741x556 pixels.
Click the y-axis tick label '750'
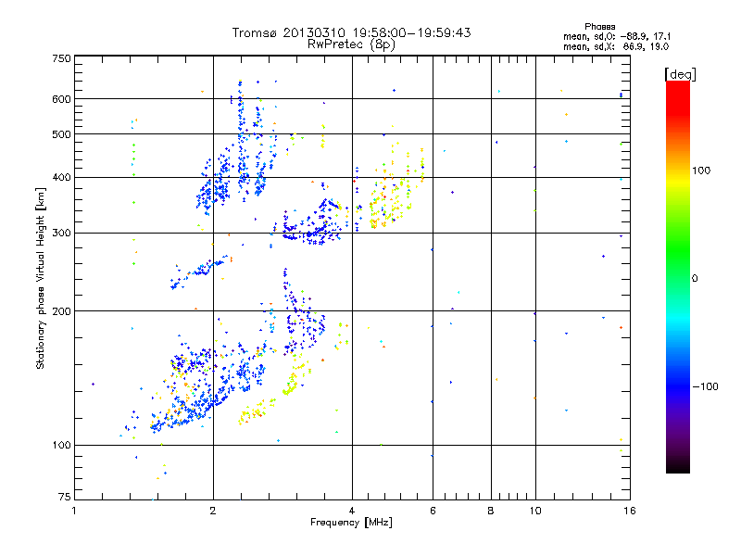[62, 58]
